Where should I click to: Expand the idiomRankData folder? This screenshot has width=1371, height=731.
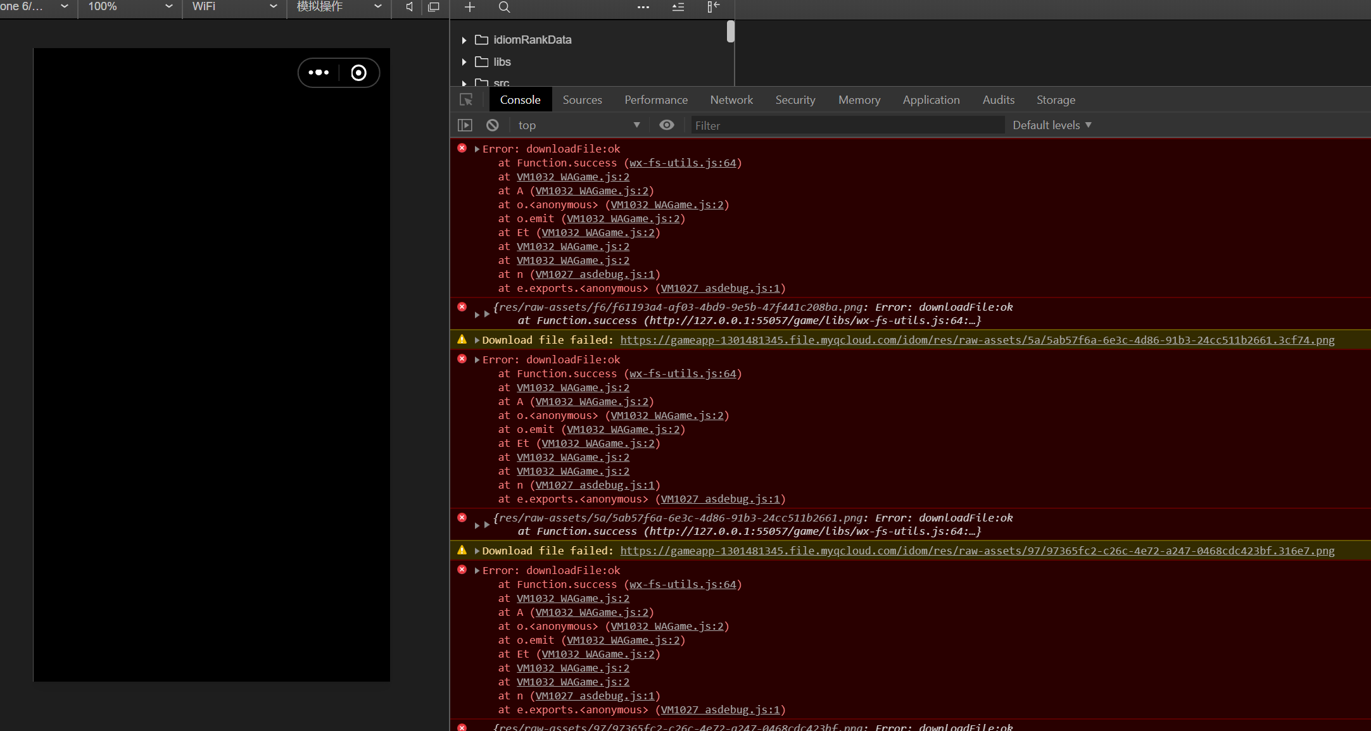[x=464, y=40]
